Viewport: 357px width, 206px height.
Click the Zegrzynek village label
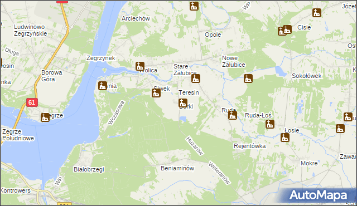tap(101, 58)
